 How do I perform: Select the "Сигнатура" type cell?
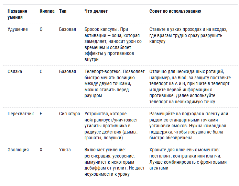(69, 114)
